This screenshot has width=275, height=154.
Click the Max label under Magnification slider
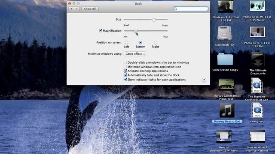[x=165, y=36]
